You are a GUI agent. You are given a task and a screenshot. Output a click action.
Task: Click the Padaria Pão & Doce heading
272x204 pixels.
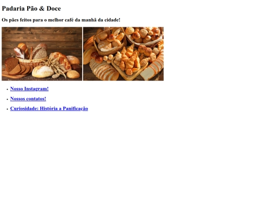31,9
